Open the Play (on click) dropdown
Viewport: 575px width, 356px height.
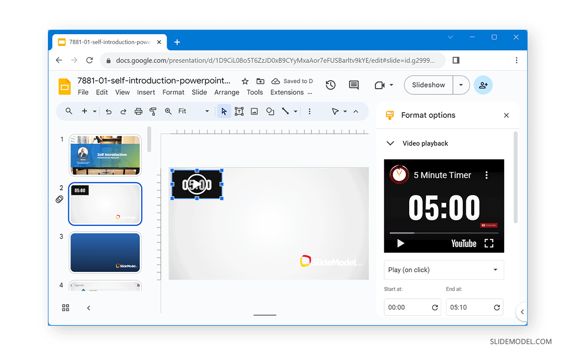pos(444,270)
